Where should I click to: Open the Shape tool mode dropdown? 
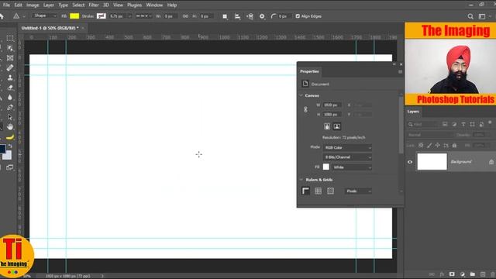(44, 15)
